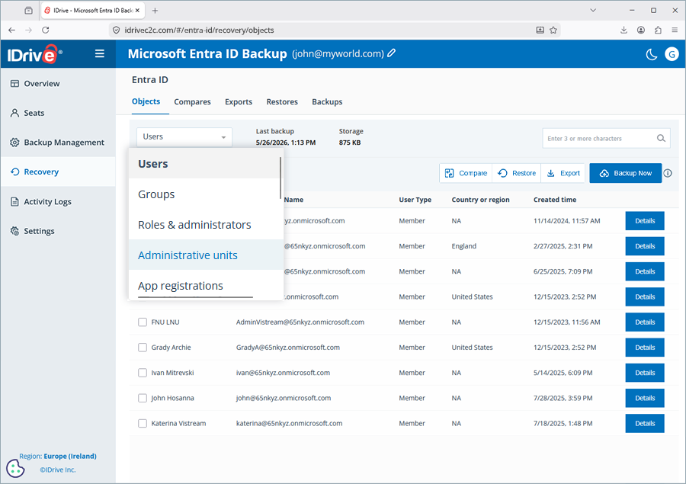Click the install app icon in address bar
This screenshot has height=484, width=686.
point(540,30)
